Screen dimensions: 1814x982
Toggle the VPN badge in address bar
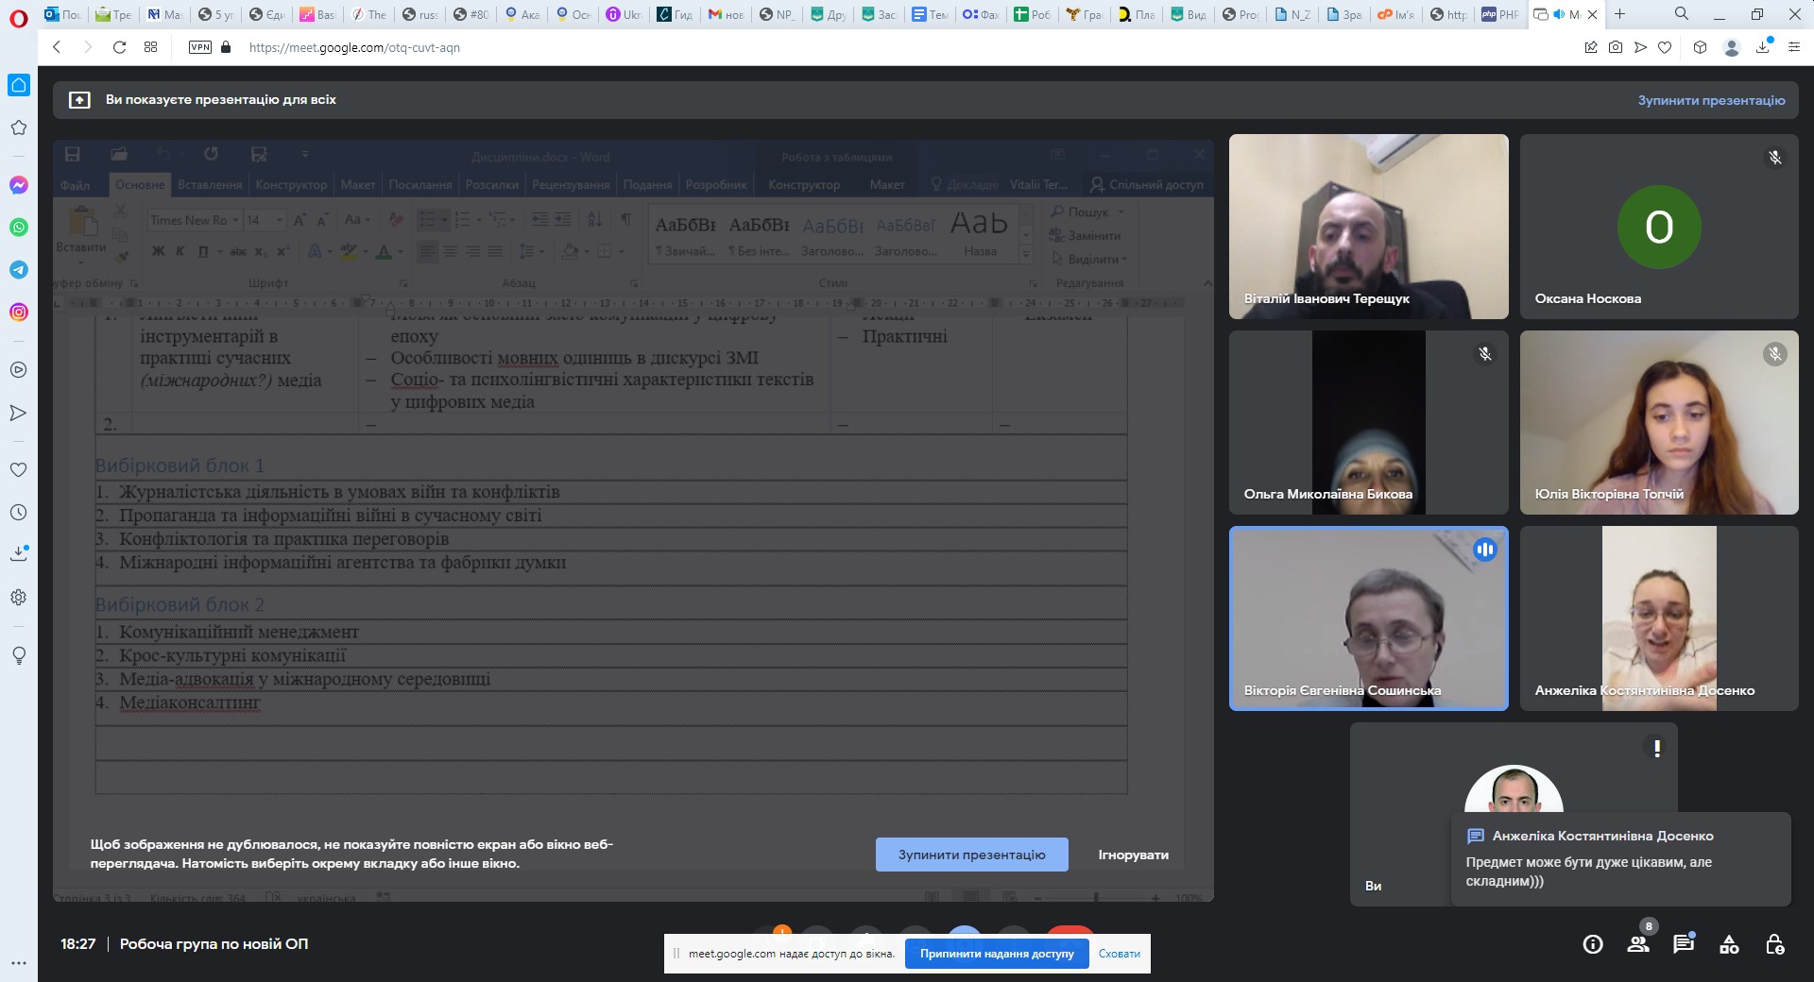tap(200, 47)
